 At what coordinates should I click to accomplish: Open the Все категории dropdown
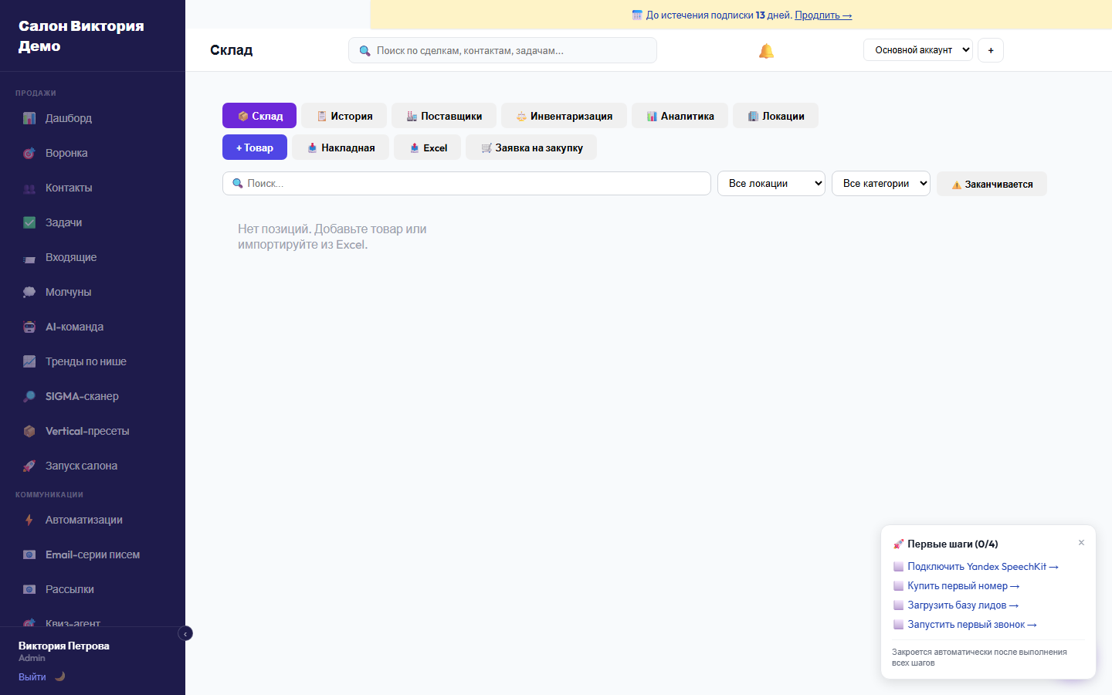click(x=881, y=184)
